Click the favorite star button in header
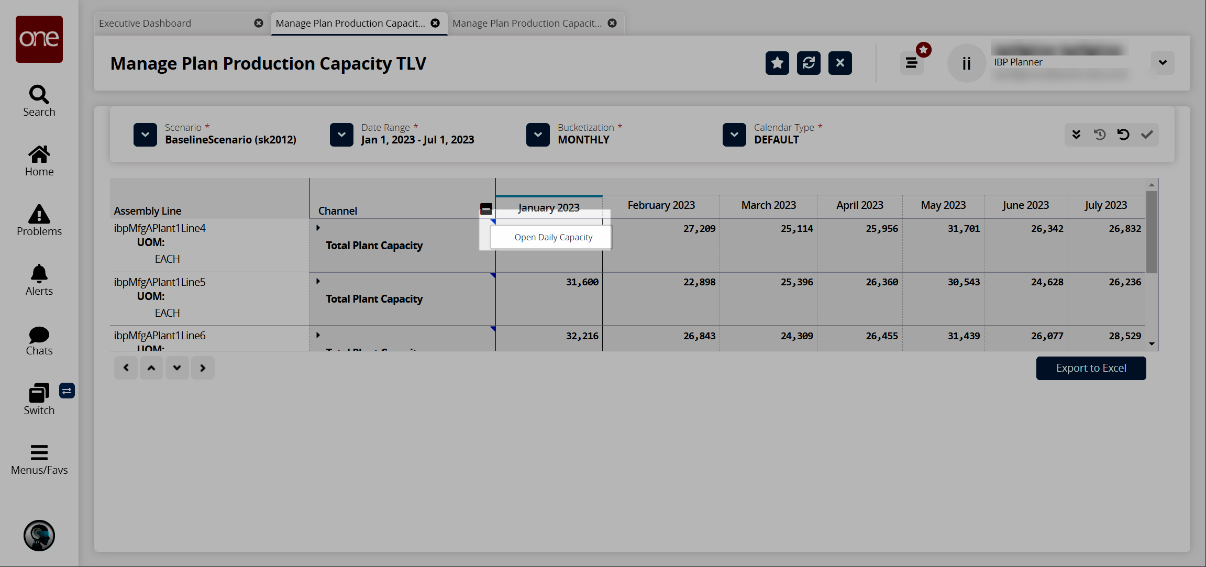The width and height of the screenshot is (1206, 567). point(777,63)
